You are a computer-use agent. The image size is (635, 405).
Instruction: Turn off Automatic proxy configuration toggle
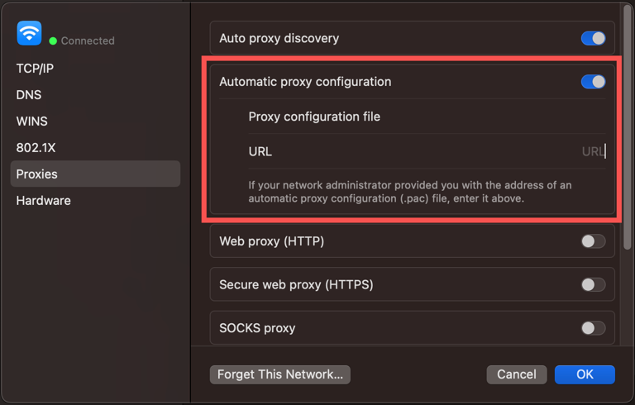pyautogui.click(x=593, y=82)
